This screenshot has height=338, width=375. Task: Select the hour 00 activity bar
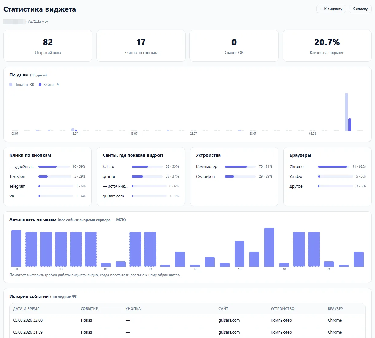16,248
